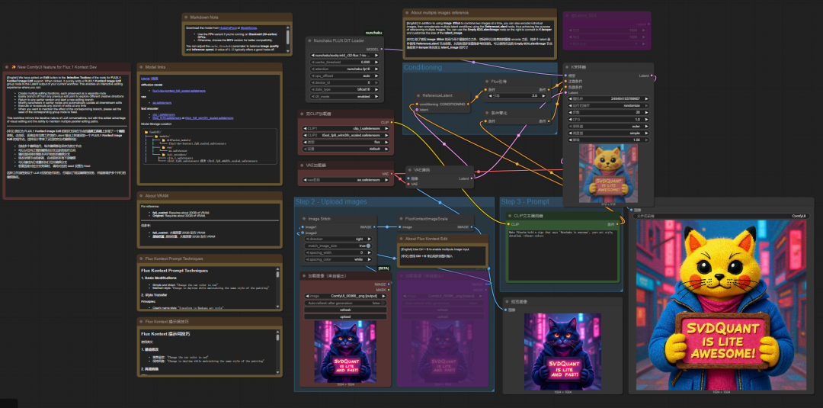Click the Markdown Note scrollbar
This screenshot has width=823, height=408.
[287, 36]
